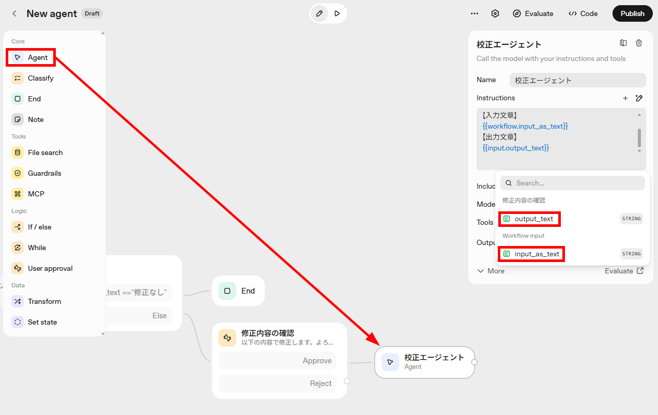Click the User approval icon in sidebar
658x415 pixels.
point(18,268)
